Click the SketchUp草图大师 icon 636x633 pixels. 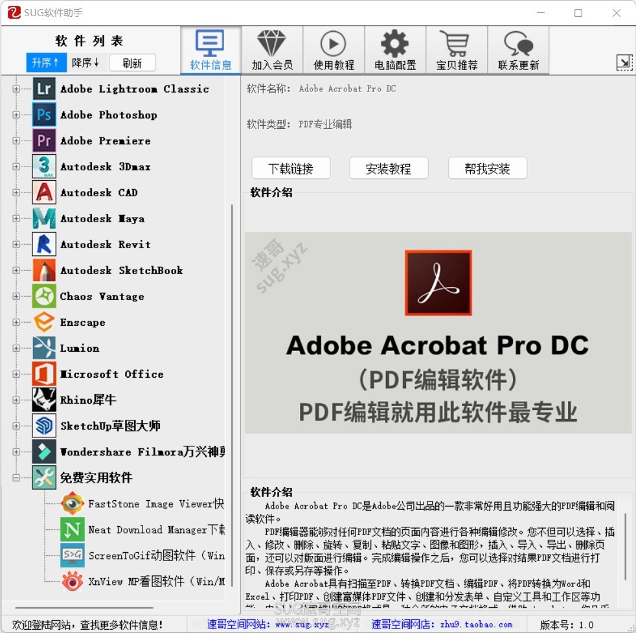click(44, 426)
